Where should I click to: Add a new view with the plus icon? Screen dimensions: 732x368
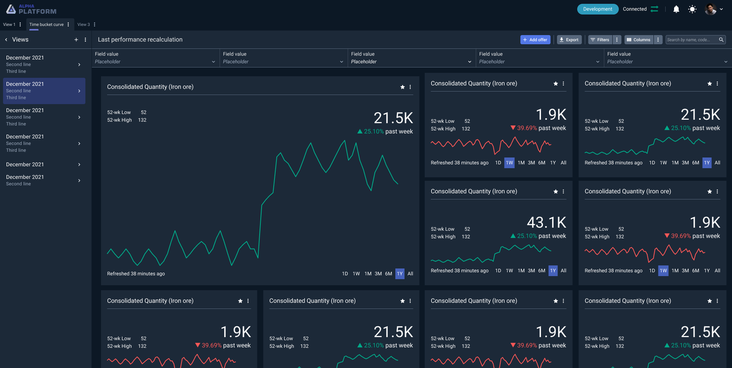point(76,40)
